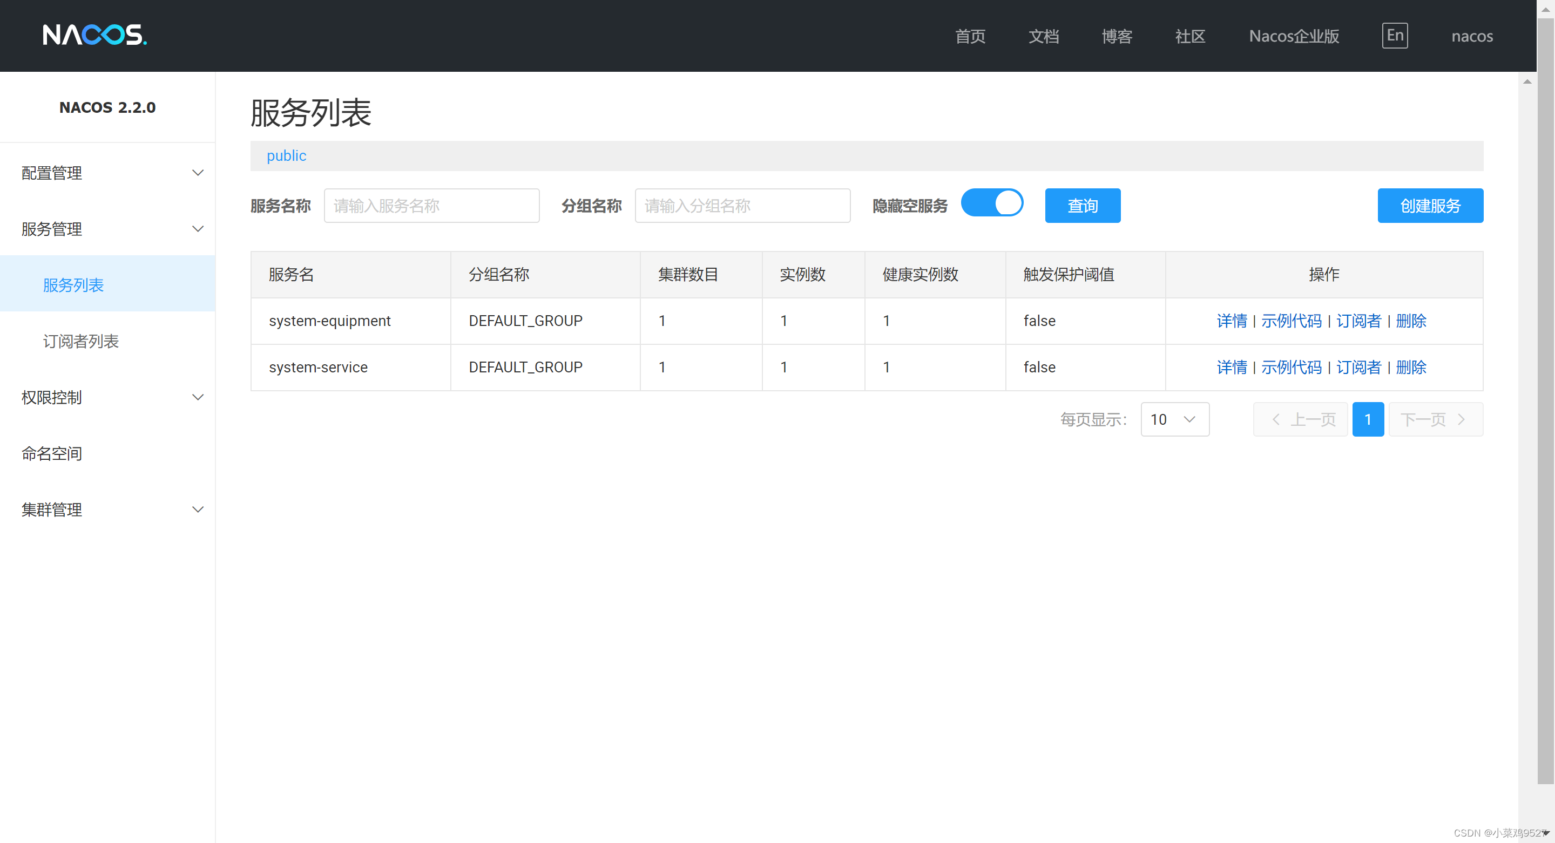Click the 服务名称 input field
1555x843 pixels.
431,206
